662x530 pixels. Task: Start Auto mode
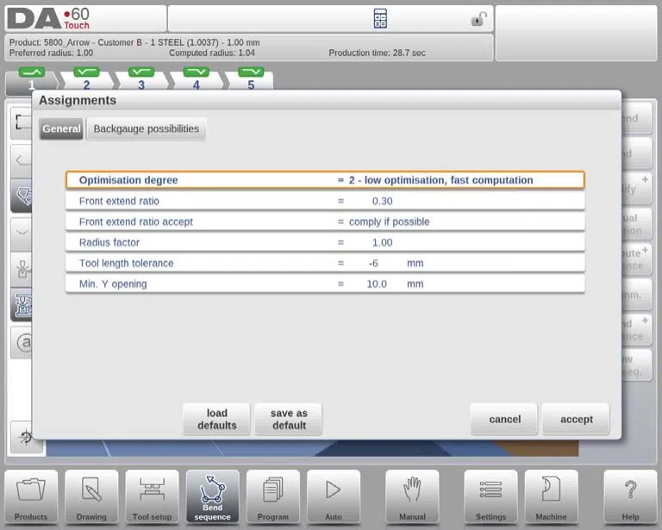(334, 497)
